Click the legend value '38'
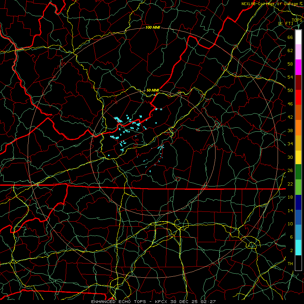 pos(290,131)
